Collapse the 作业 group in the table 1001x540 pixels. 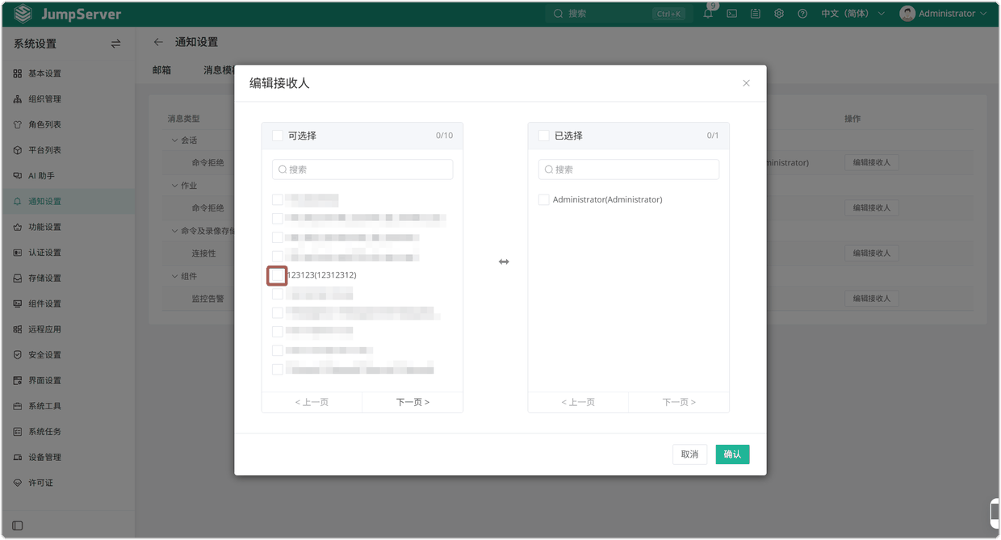(174, 186)
